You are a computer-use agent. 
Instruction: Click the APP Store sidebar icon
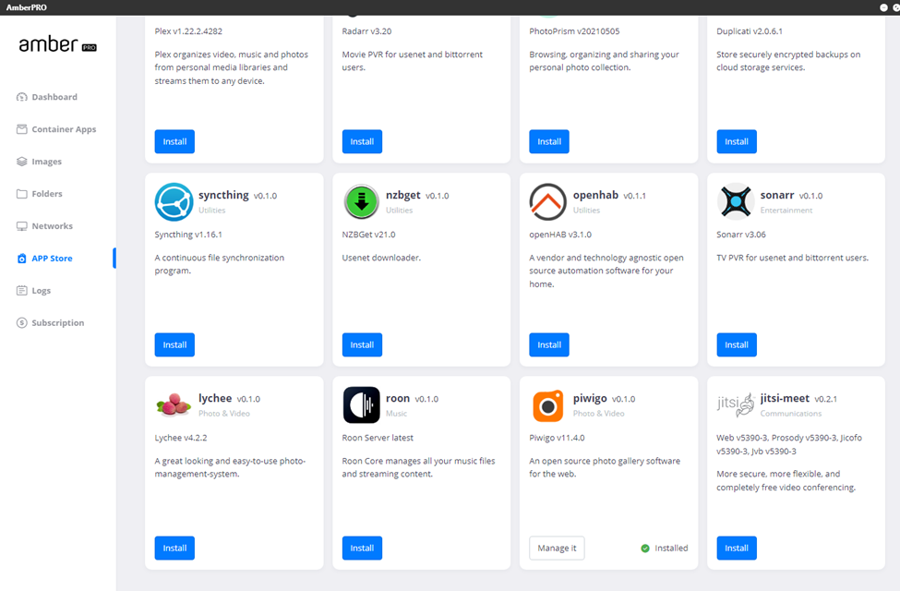pyautogui.click(x=22, y=259)
